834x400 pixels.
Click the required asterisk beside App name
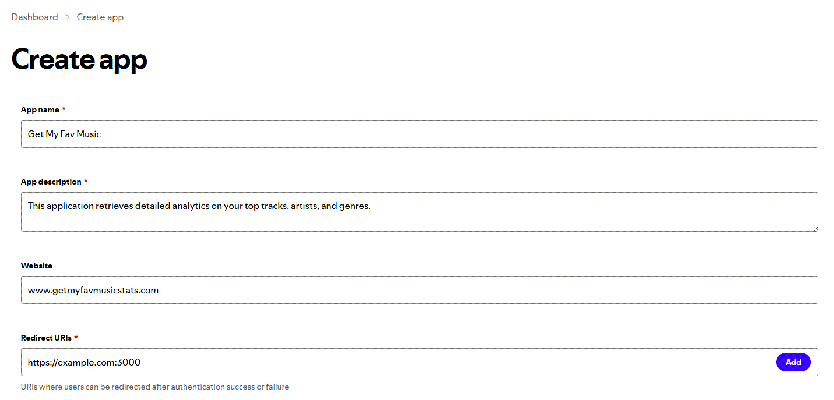[64, 109]
